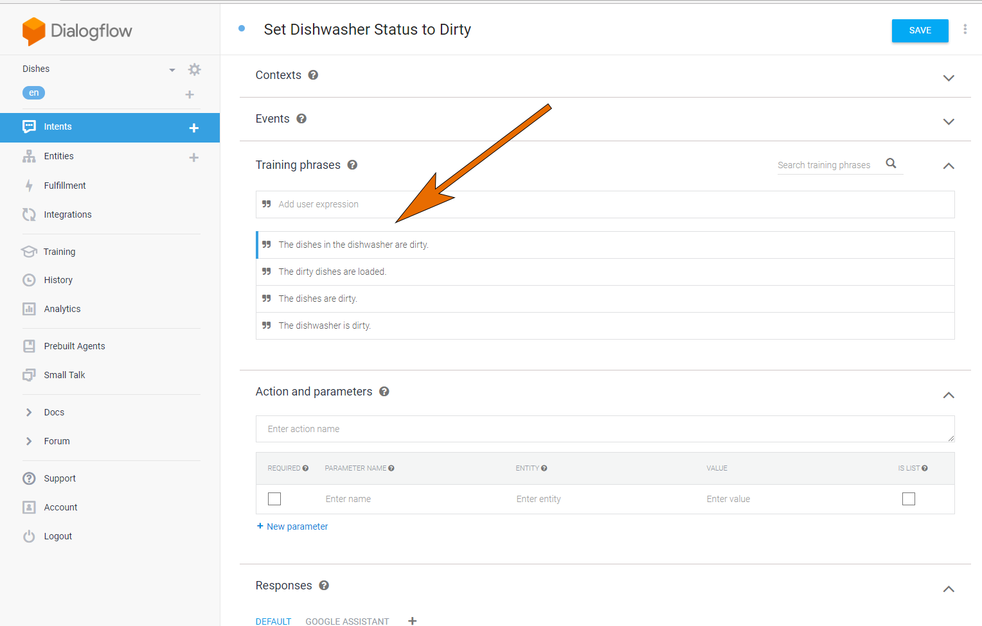Expand the Contexts section chevron

[x=948, y=78]
